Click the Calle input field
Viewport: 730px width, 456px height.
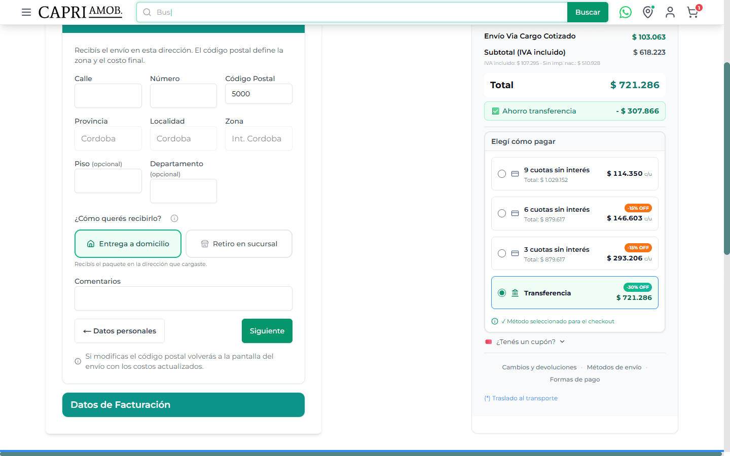click(x=108, y=96)
